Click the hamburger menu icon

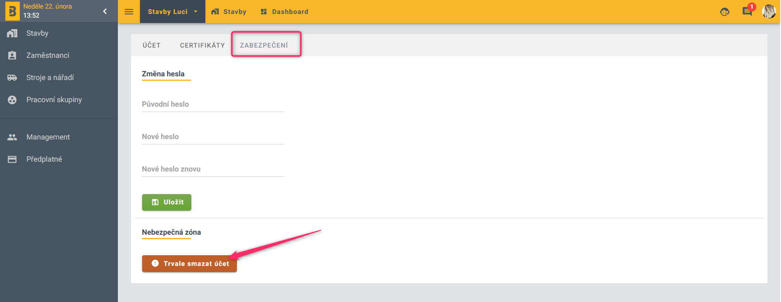[x=129, y=11]
